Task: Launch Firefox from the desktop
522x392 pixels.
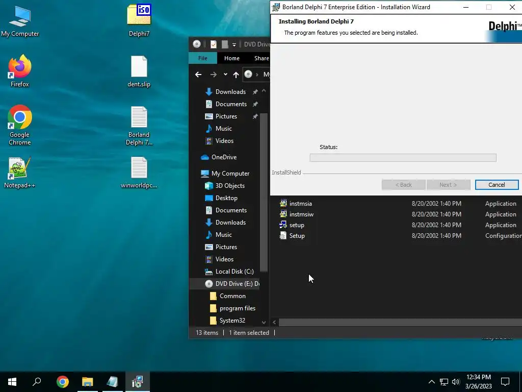Action: click(x=20, y=71)
